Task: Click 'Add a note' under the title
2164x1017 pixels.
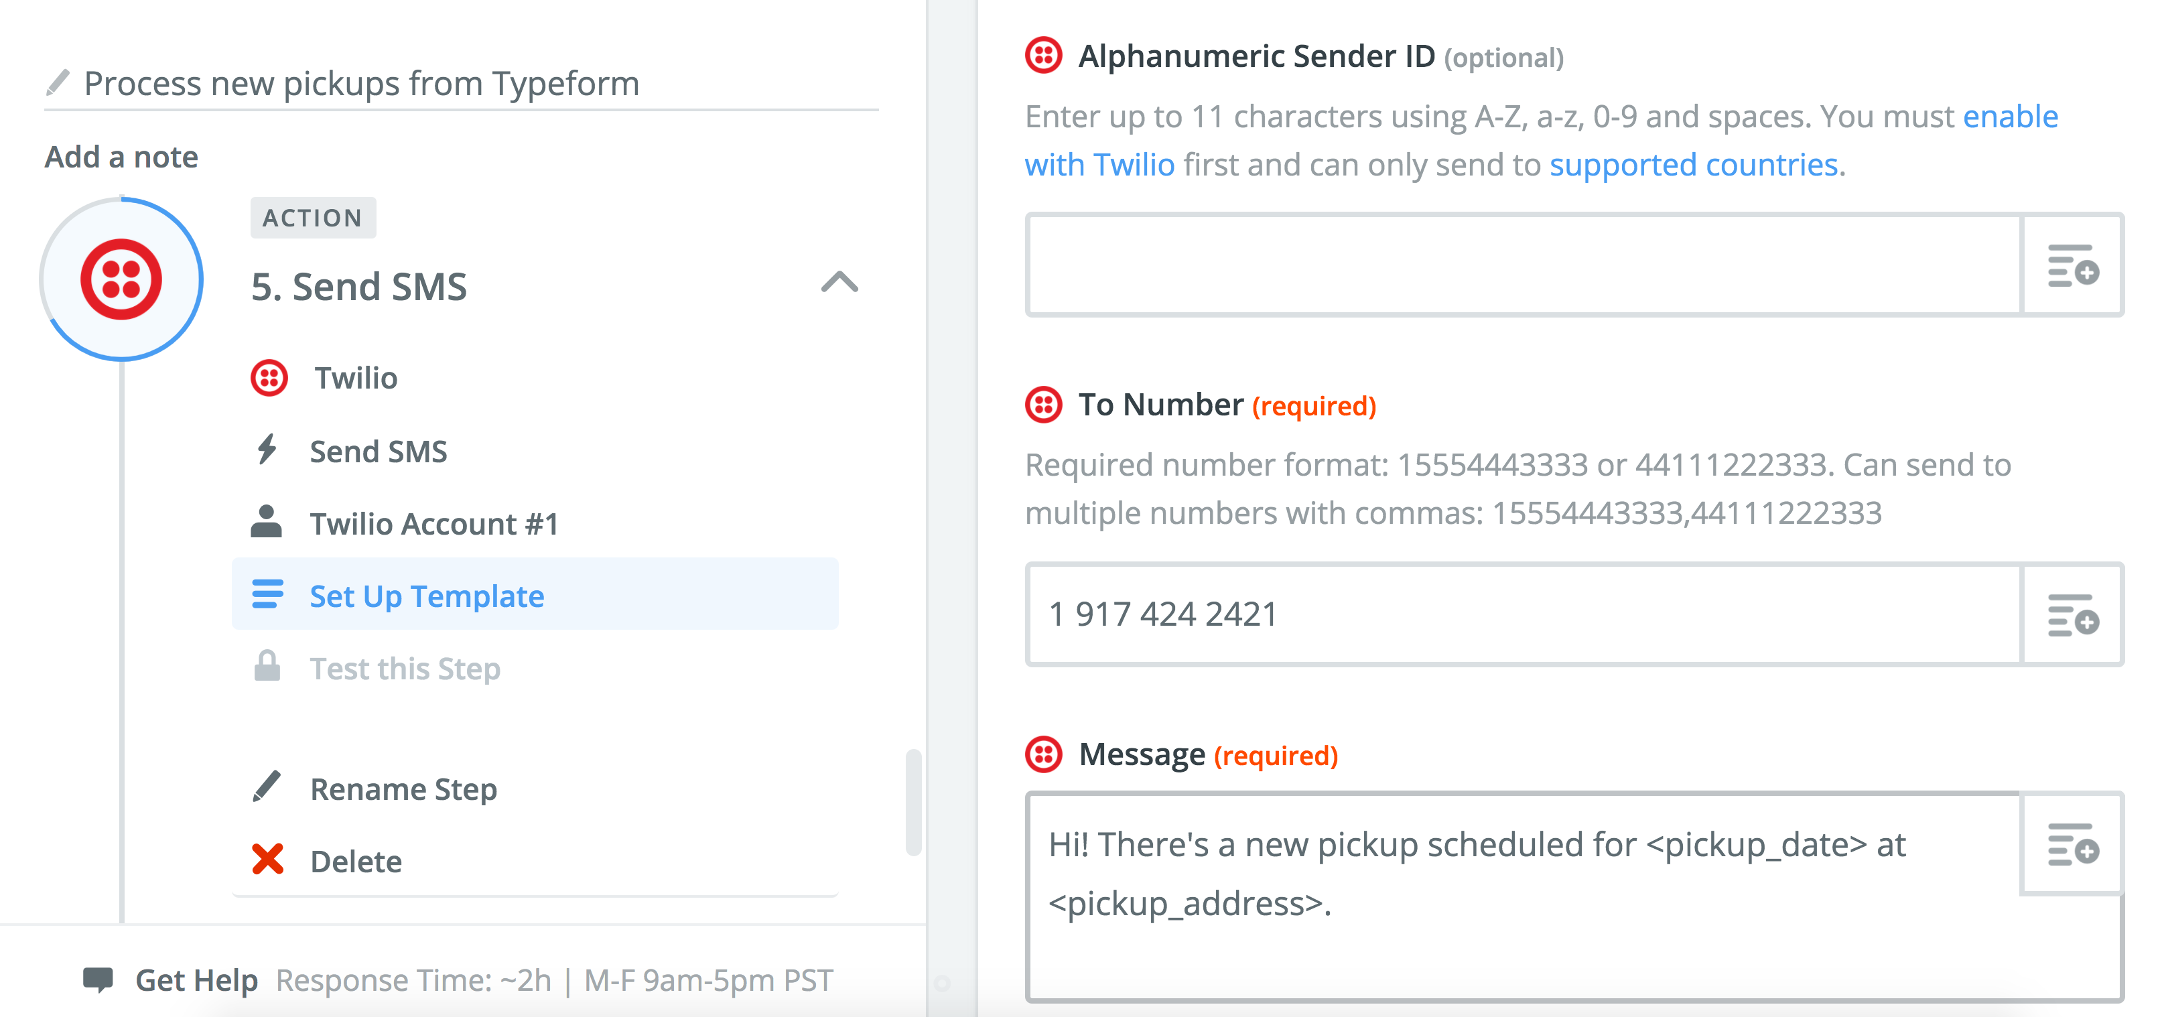Action: [122, 157]
